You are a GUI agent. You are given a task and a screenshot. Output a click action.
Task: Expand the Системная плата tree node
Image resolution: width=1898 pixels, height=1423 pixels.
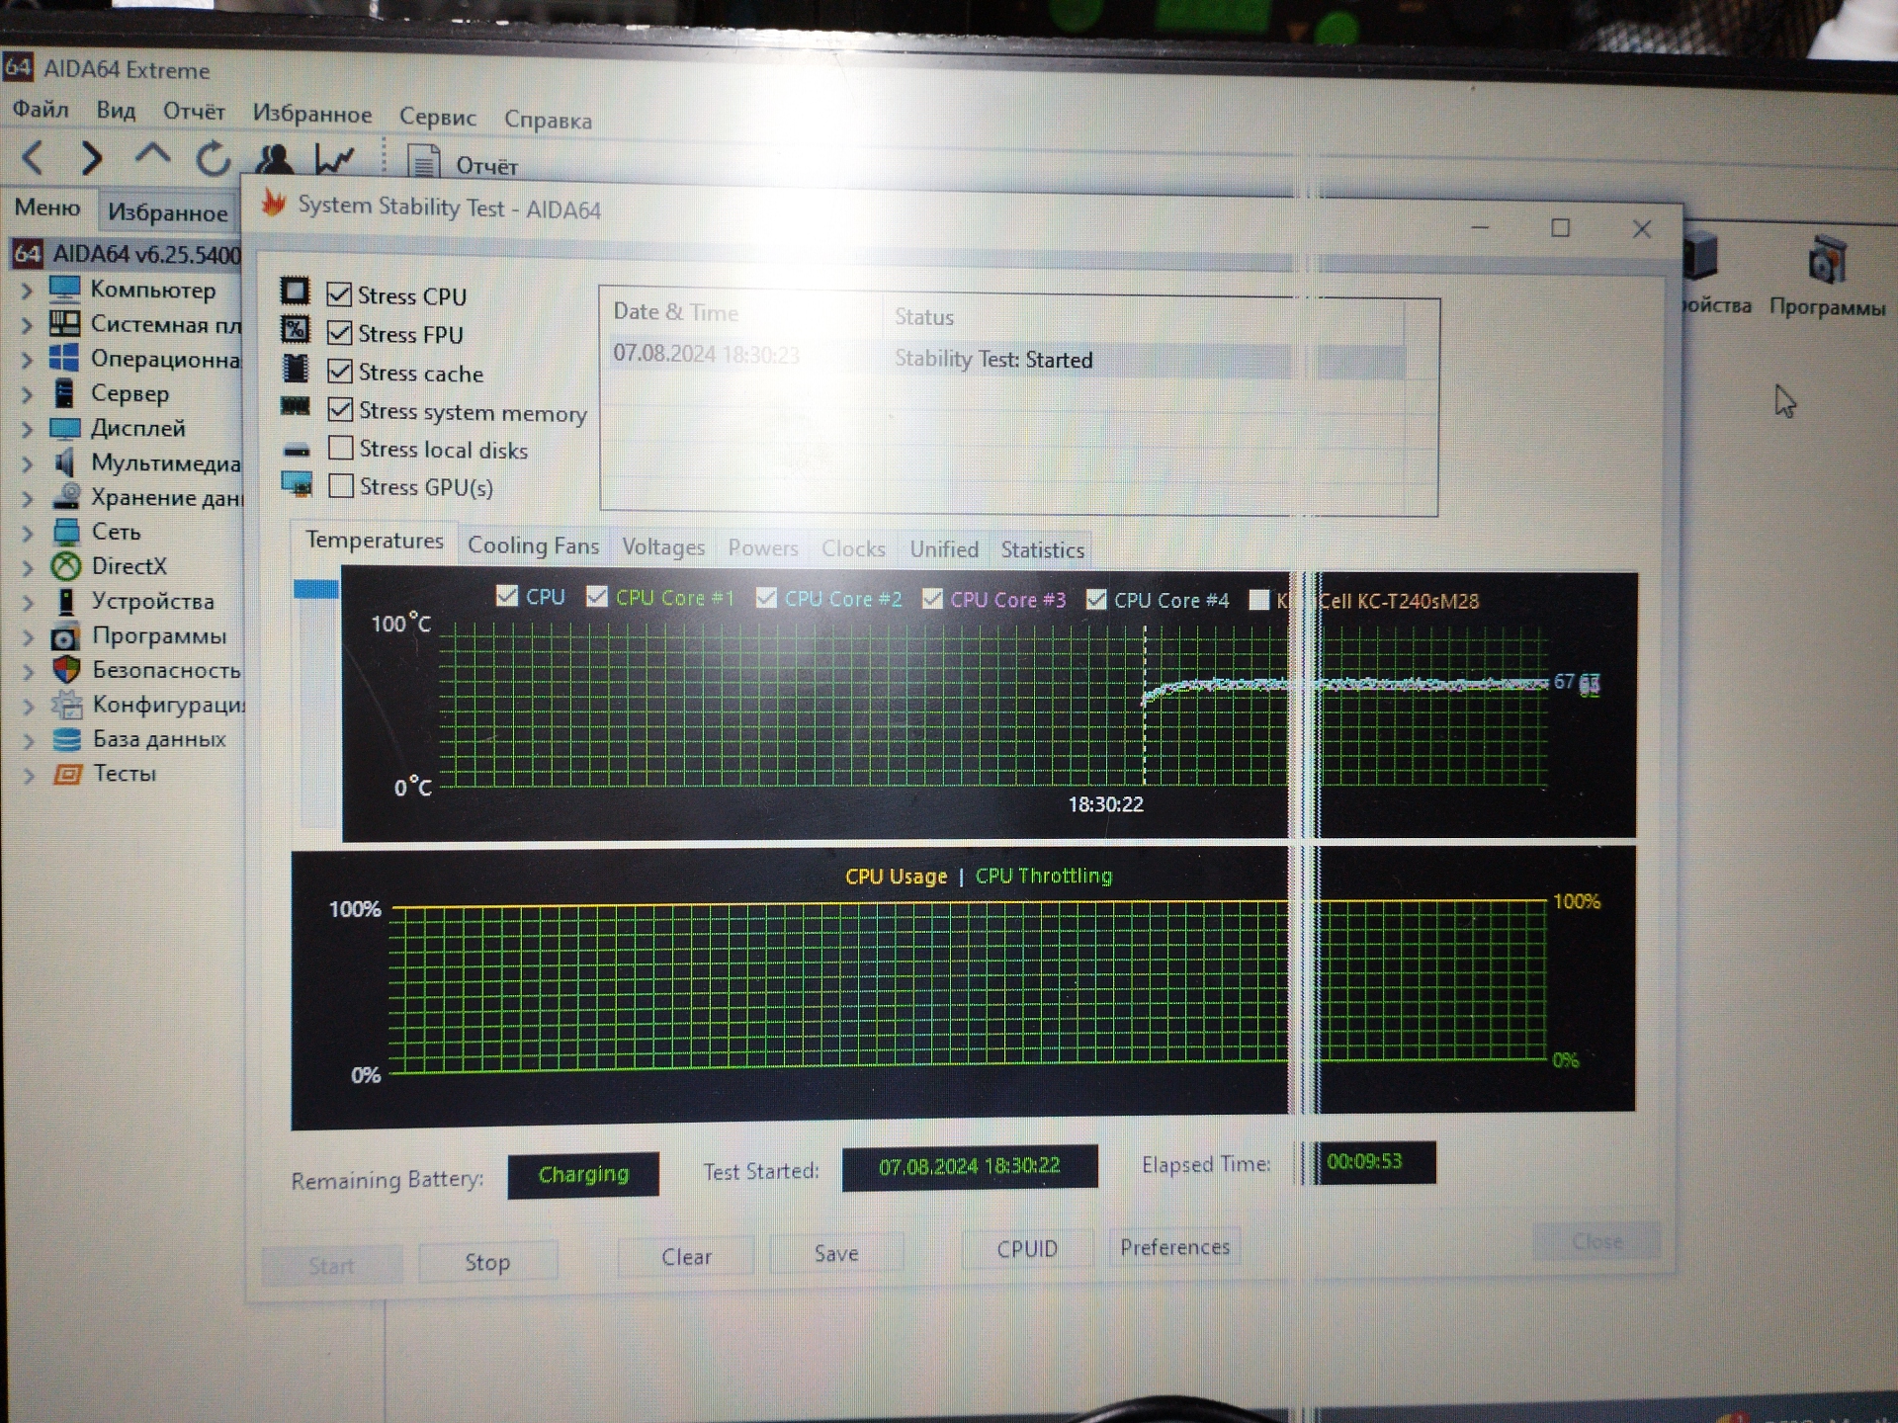[28, 325]
